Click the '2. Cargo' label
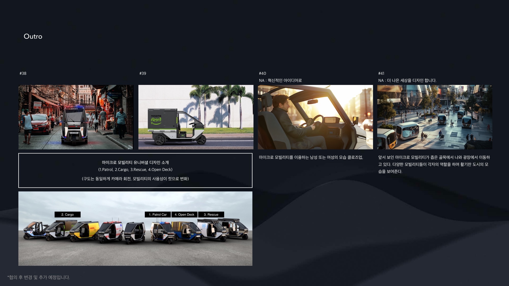Image resolution: width=509 pixels, height=286 pixels. tap(67, 215)
